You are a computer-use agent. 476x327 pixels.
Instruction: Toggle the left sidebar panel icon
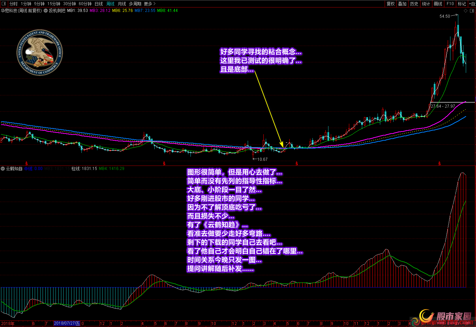coord(4,4)
